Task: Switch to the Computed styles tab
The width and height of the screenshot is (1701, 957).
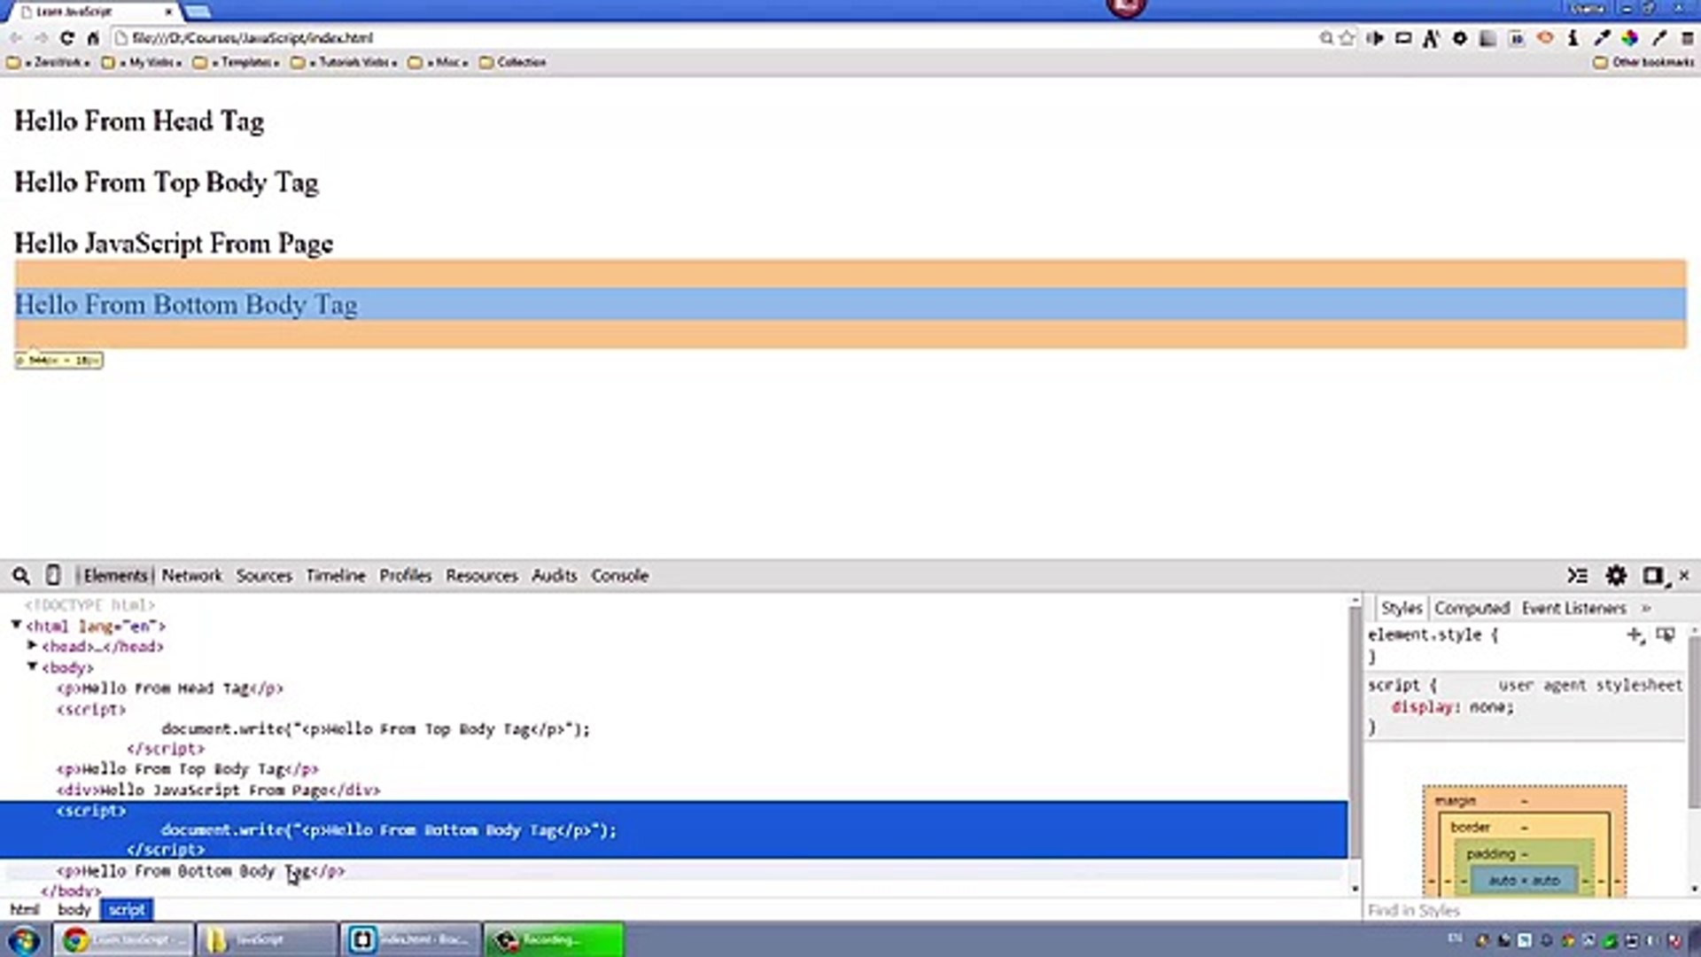Action: pyautogui.click(x=1472, y=608)
